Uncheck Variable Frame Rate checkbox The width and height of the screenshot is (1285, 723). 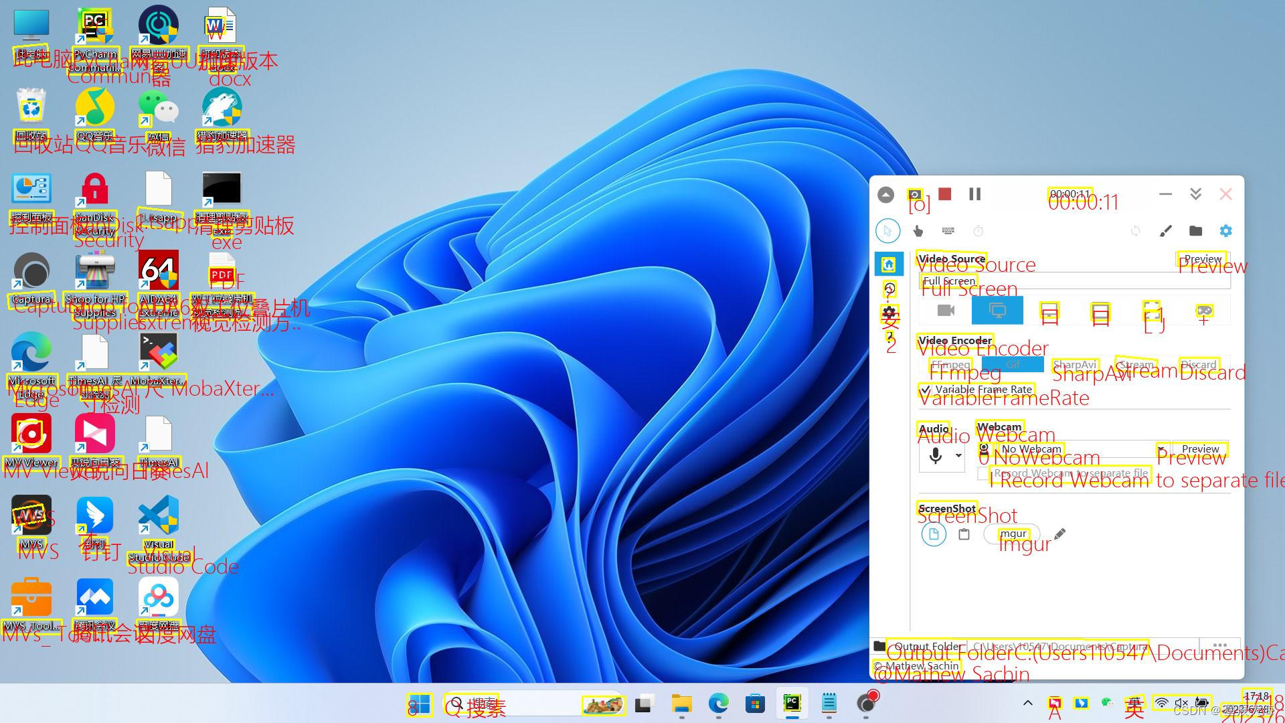[925, 390]
